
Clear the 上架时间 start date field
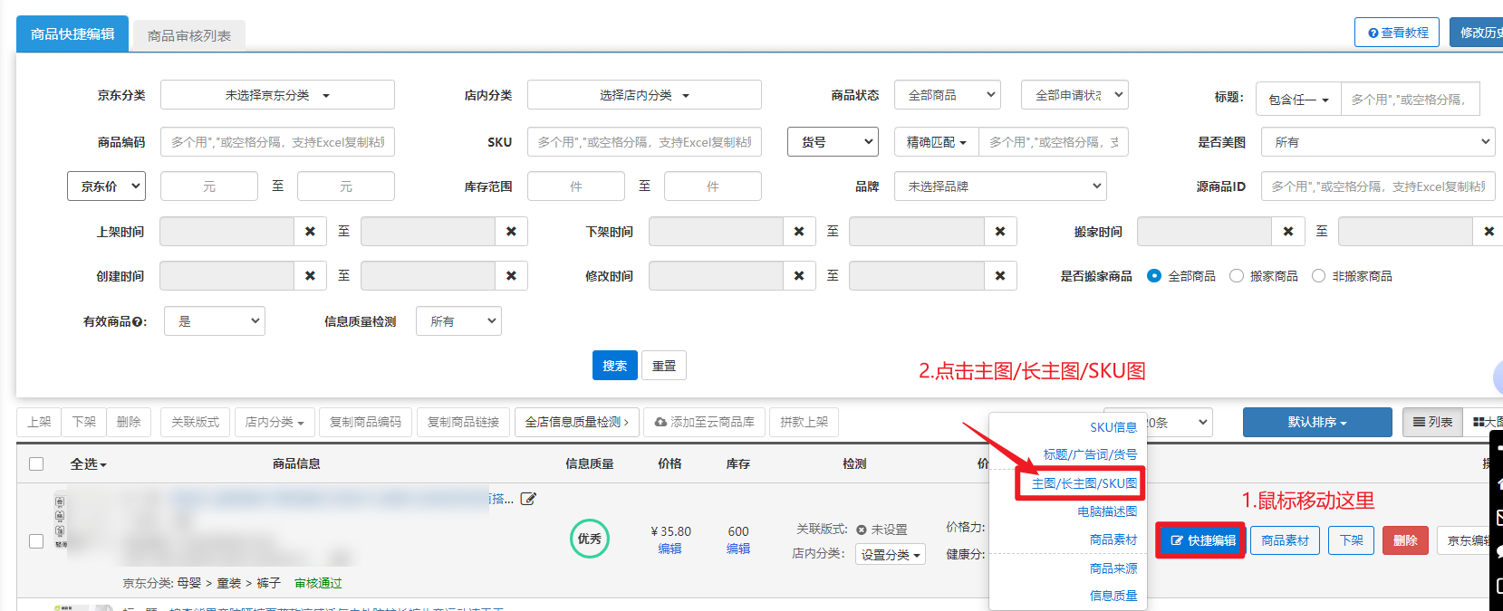(310, 232)
